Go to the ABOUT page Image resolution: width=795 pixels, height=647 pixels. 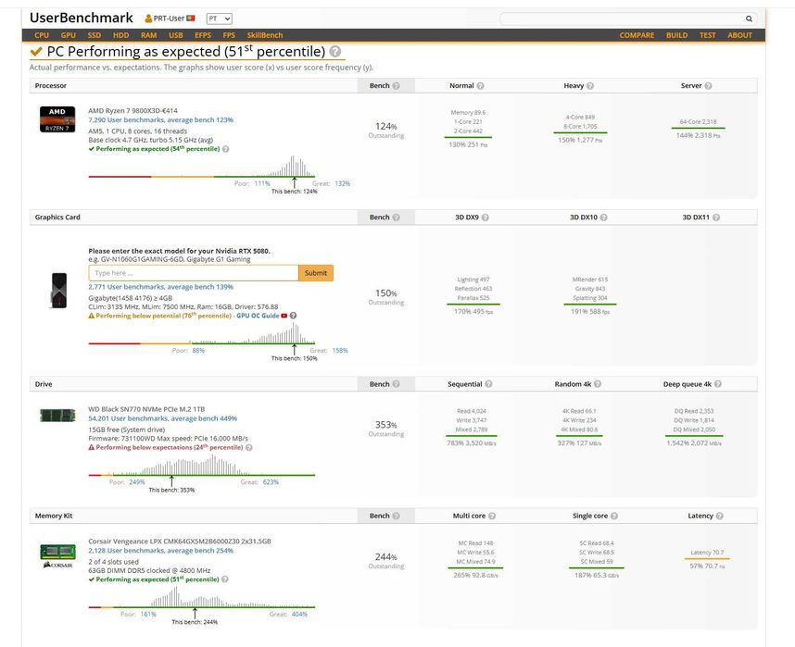[739, 35]
